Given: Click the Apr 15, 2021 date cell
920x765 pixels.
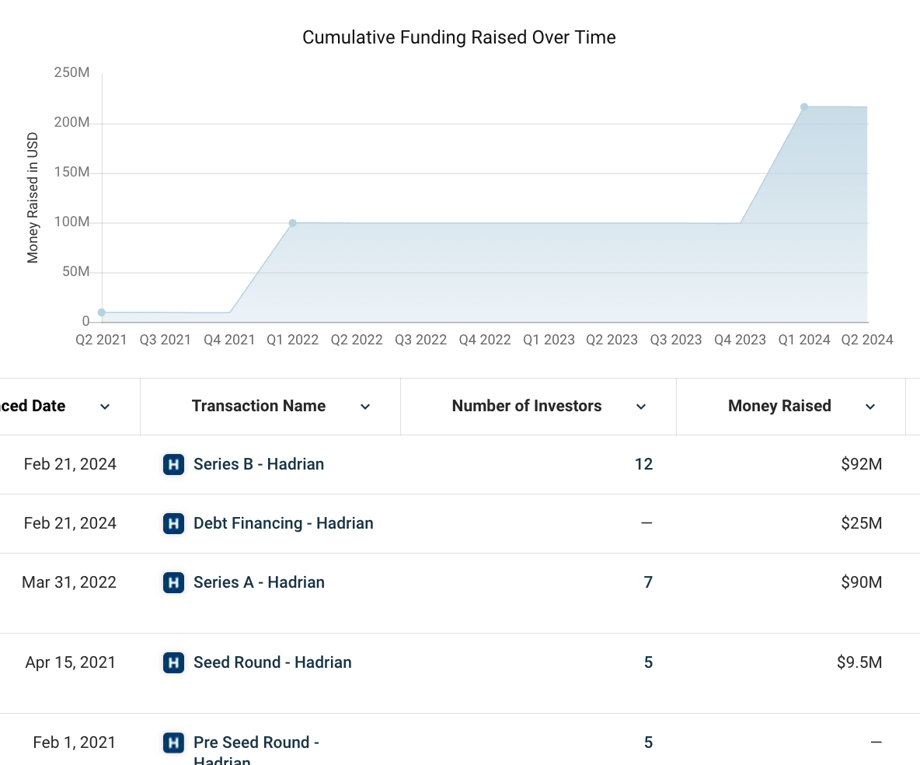Looking at the screenshot, I should pos(71,662).
